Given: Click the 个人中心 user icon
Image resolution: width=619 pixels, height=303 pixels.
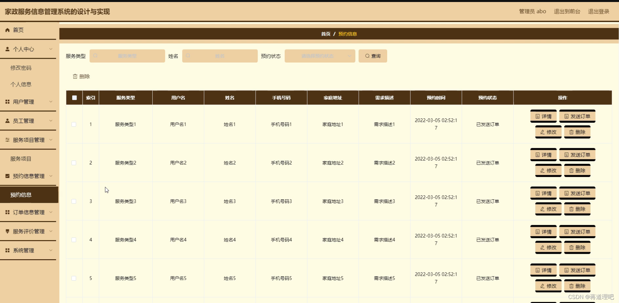Looking at the screenshot, I should 7,49.
